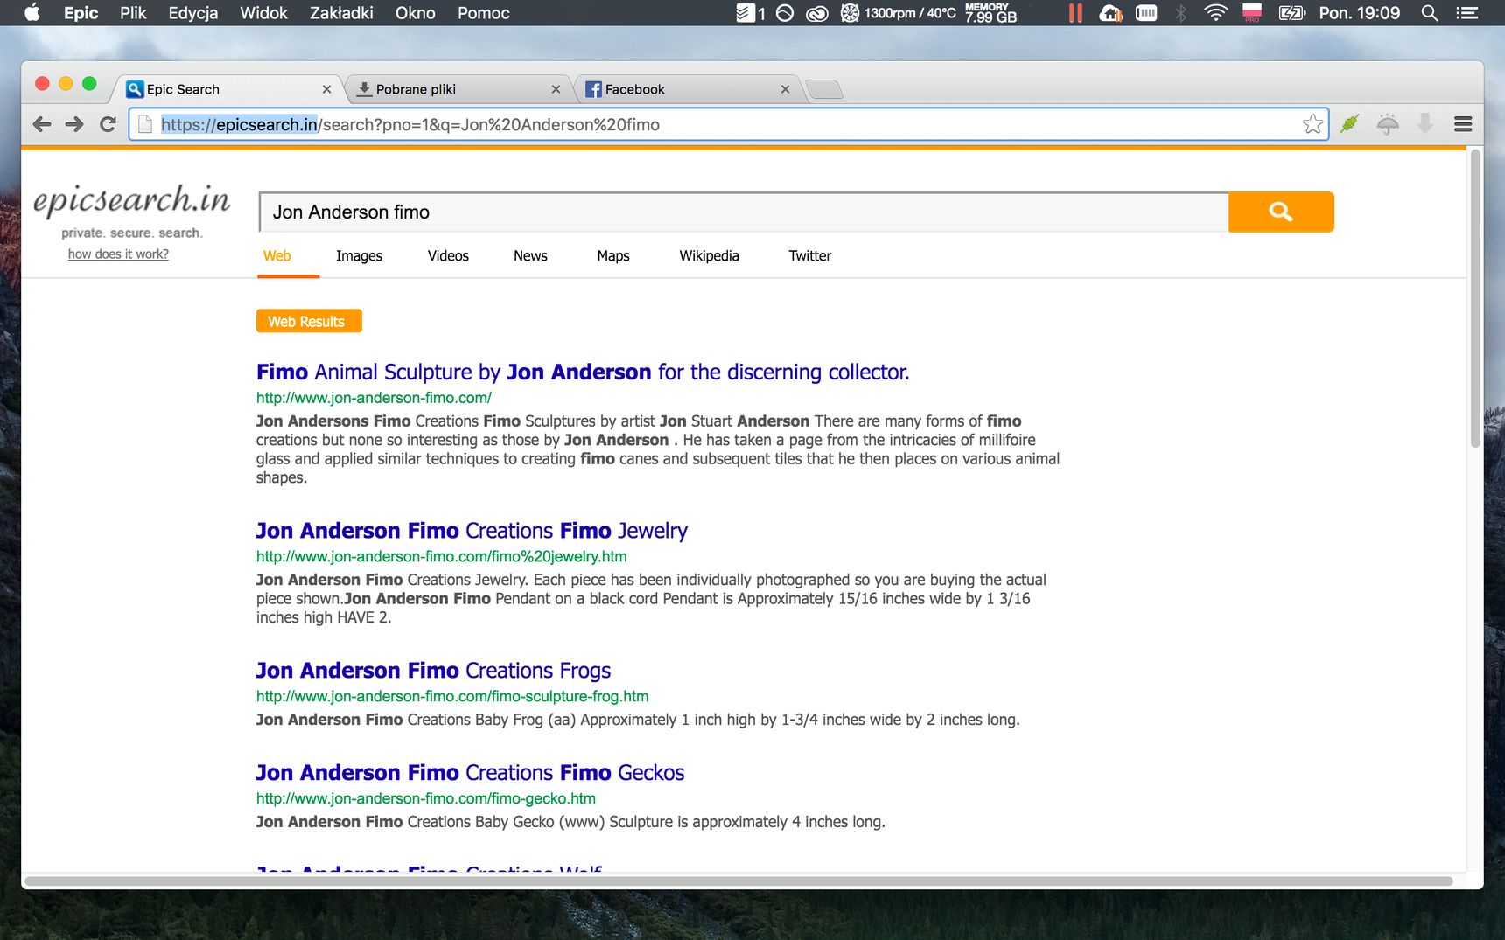Open the Zakładki menu
Viewport: 1505px width, 940px height.
pyautogui.click(x=341, y=12)
